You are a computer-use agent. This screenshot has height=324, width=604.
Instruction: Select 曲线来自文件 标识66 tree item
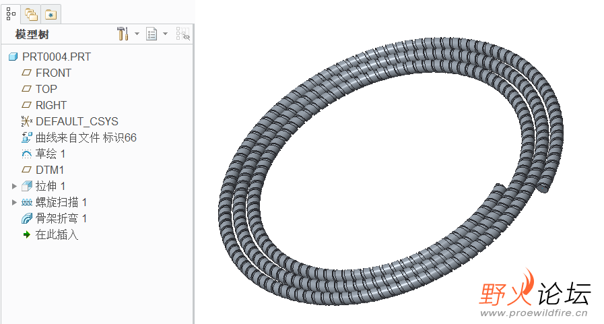(86, 137)
